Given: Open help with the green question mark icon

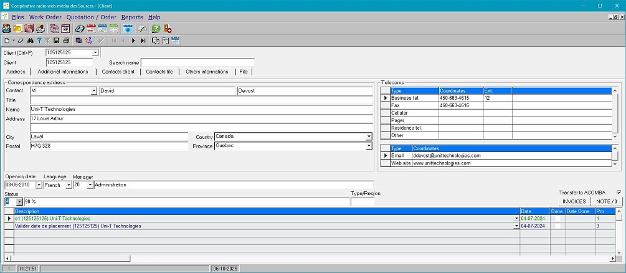Looking at the screenshot, I should tap(156, 29).
